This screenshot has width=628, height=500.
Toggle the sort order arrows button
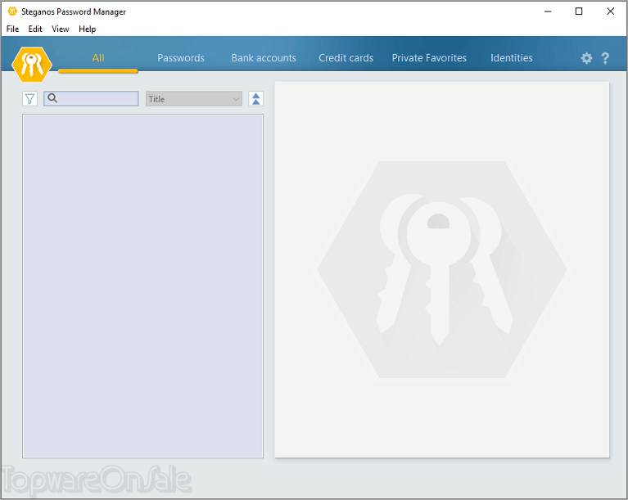pyautogui.click(x=256, y=98)
